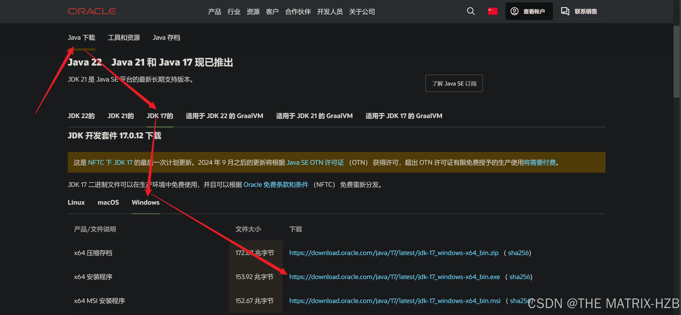
Task: Click the 将需要付费 link
Action: (540, 163)
